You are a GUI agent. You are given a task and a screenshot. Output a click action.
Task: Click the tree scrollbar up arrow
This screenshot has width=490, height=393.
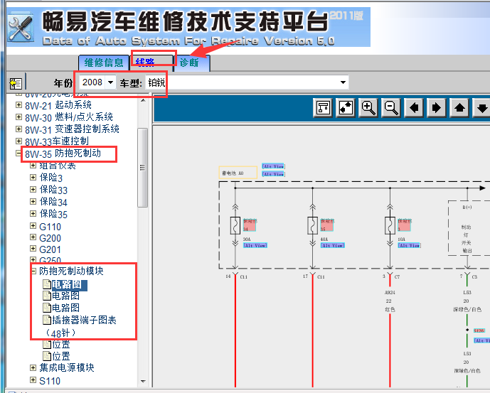tap(143, 101)
